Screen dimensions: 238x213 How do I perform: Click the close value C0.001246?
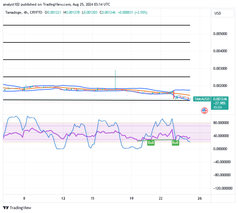point(107,12)
